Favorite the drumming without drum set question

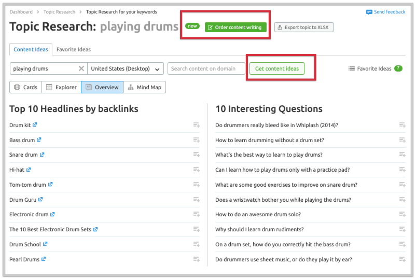tap(402, 140)
